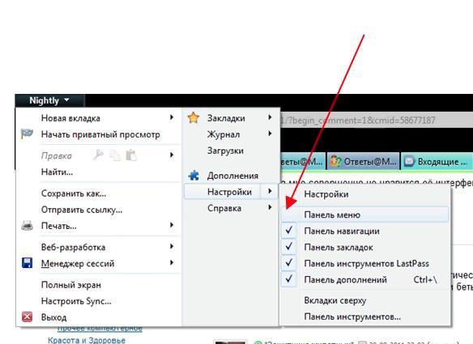Image resolution: width=473 pixels, height=344 pixels.
Task: Click the printer icon beside Печать
Action: click(28, 226)
